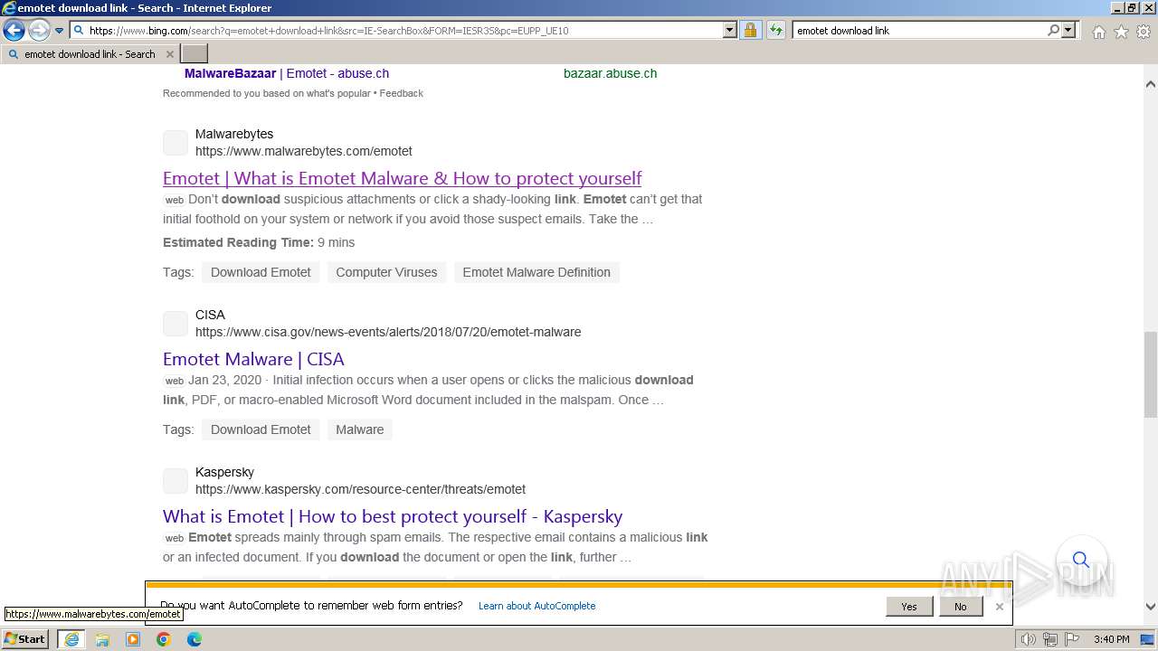Click the security lock icon
The height and width of the screenshot is (651, 1158).
coord(750,30)
